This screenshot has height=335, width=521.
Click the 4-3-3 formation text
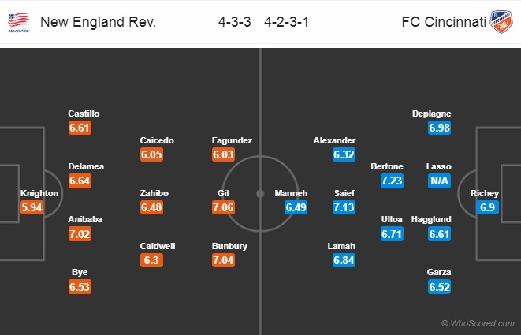click(x=235, y=22)
